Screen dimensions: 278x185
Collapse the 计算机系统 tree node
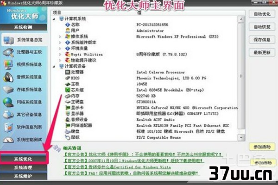coord(54,19)
